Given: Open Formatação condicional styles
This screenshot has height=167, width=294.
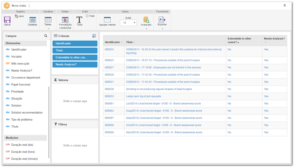Looking at the screenshot, I should [65, 20].
